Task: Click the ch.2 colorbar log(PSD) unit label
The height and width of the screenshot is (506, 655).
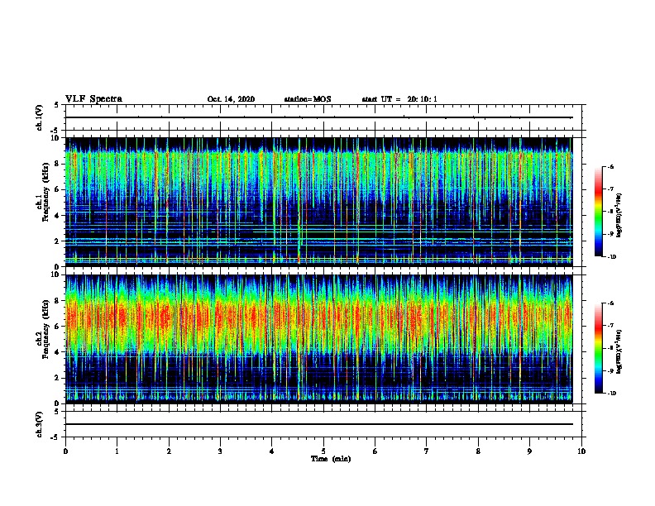Action: (619, 351)
